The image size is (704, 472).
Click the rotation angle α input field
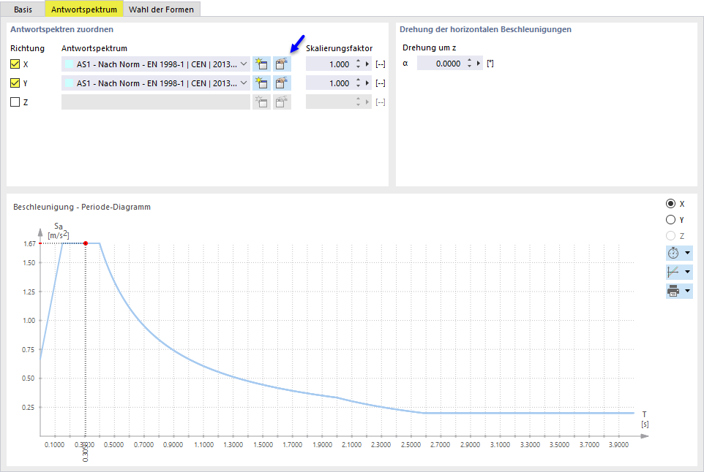441,64
